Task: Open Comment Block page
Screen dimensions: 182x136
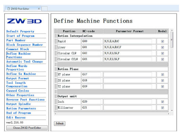Action: click(18, 49)
